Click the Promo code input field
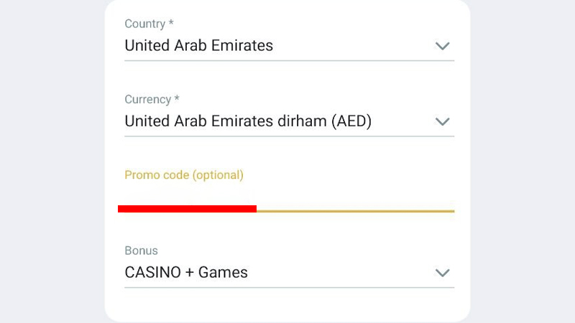 289,196
